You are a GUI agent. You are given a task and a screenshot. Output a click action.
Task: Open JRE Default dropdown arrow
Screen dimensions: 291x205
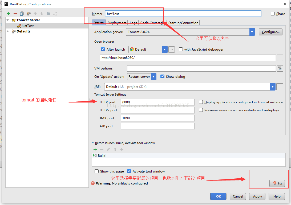(x=273, y=87)
